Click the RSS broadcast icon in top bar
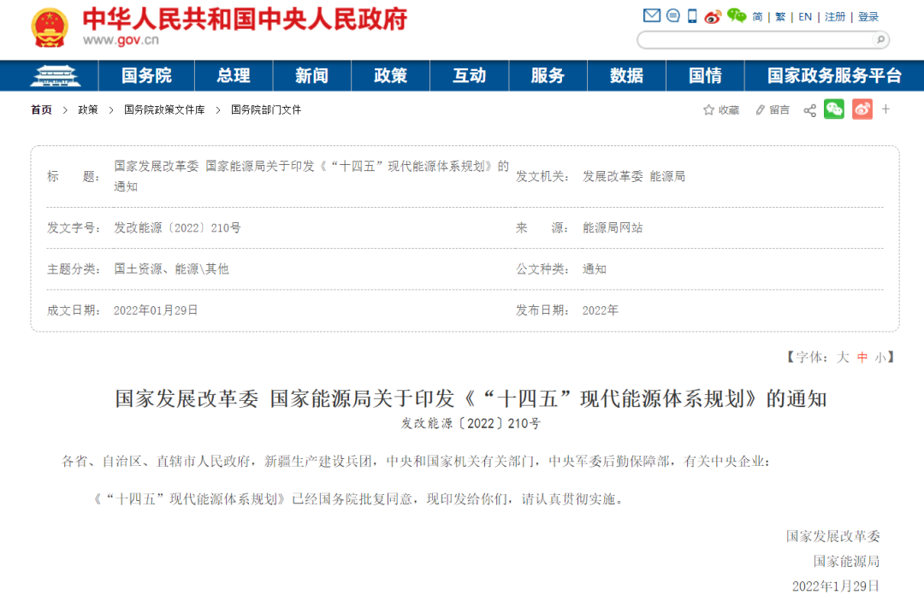924x595 pixels. click(x=711, y=15)
